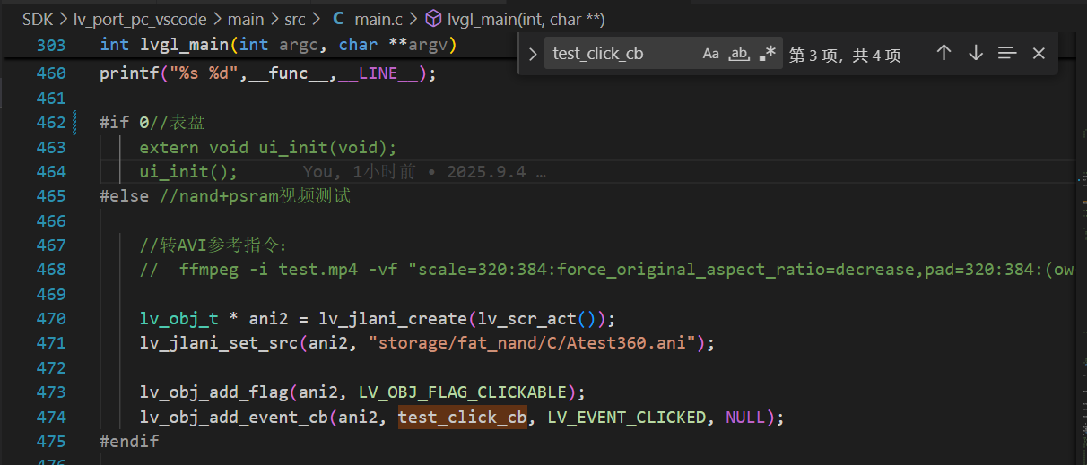1087x465 pixels.
Task: Click the #if 0 directive
Action: (124, 122)
